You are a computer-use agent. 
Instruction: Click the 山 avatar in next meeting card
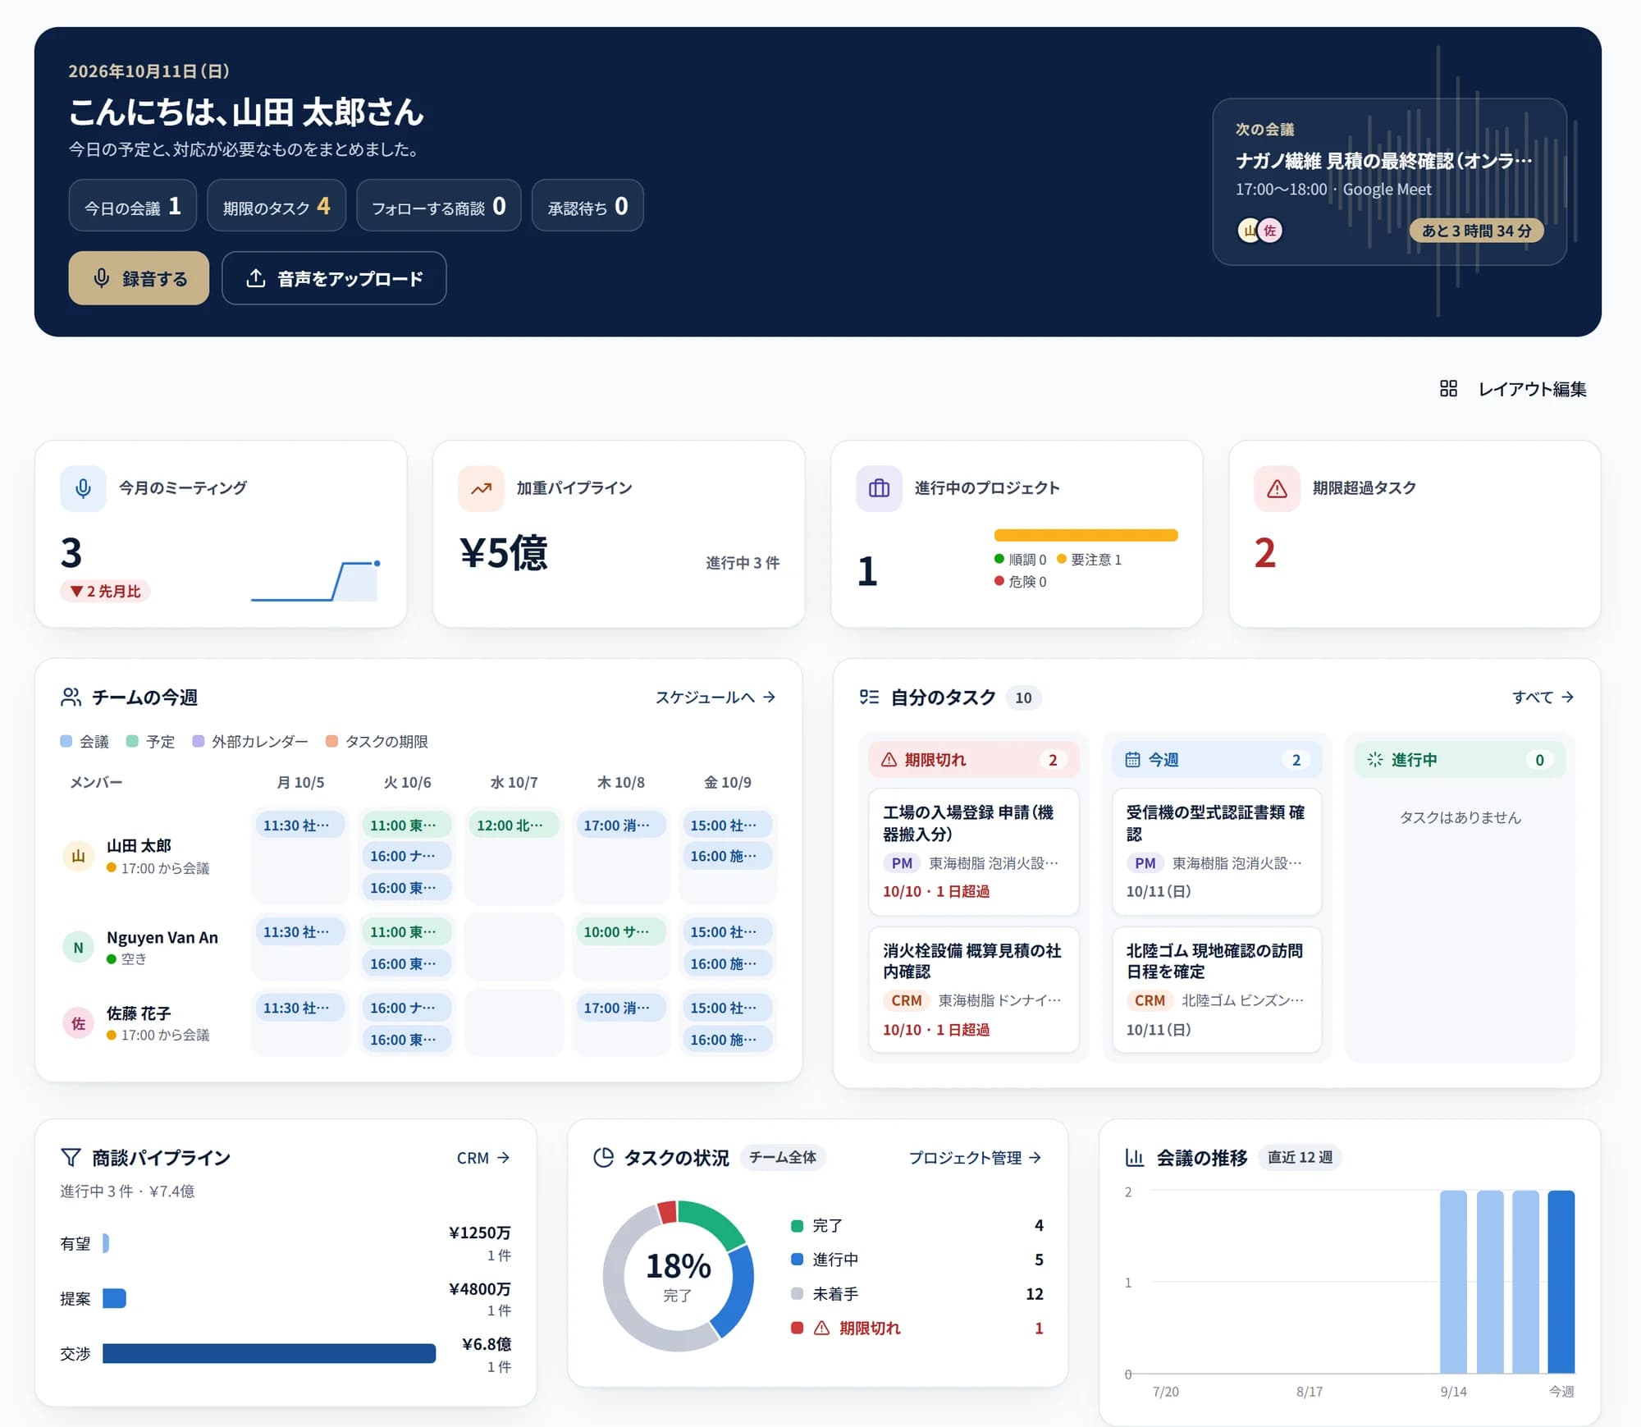coord(1248,231)
